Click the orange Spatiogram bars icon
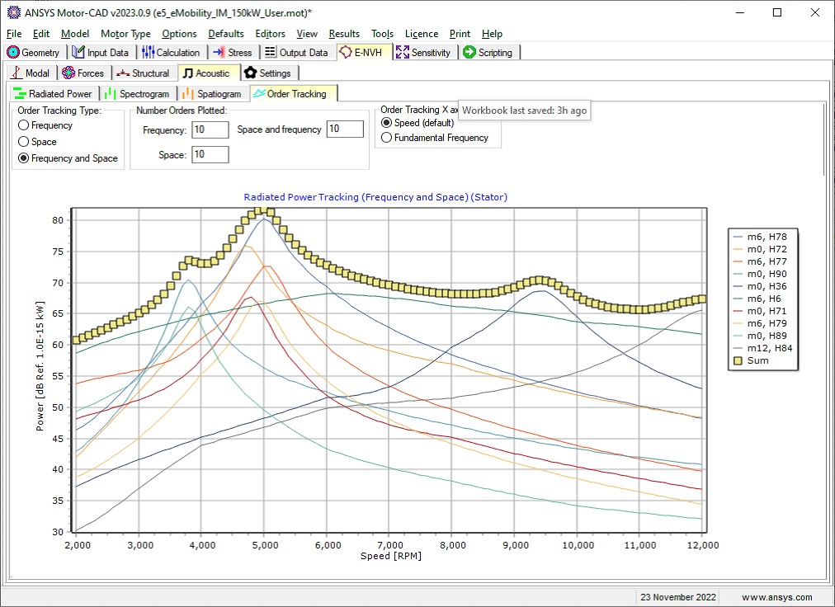The width and height of the screenshot is (835, 607). [188, 94]
